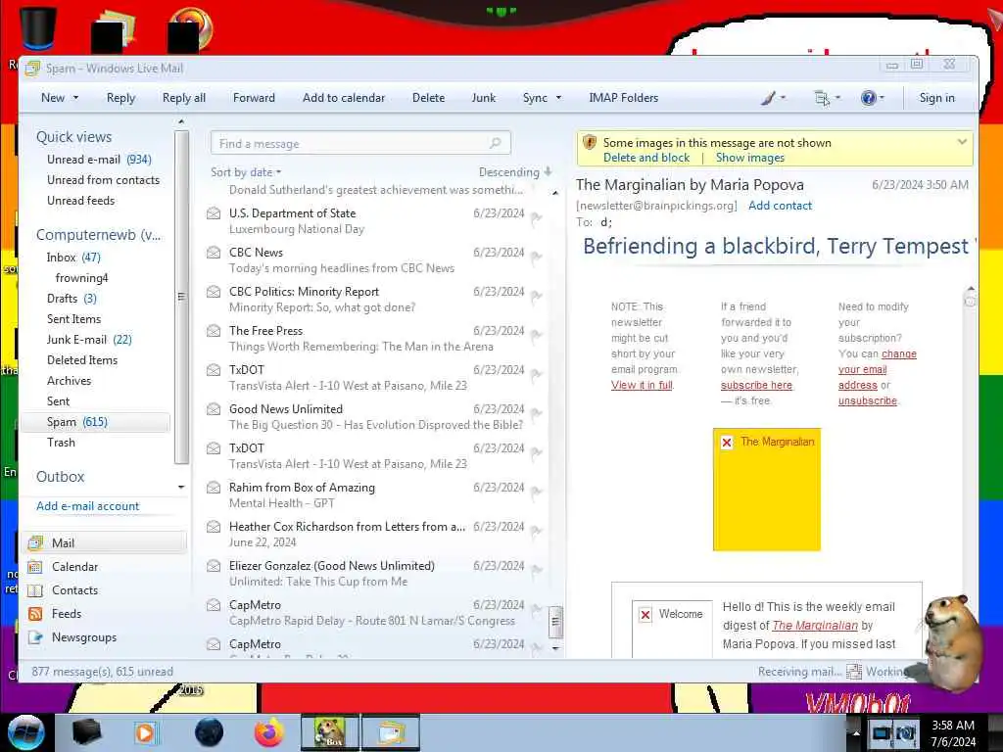Open the blue Help icon

[868, 98]
